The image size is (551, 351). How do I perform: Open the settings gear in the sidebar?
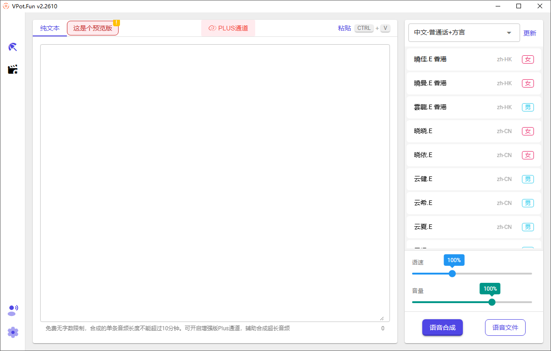tap(12, 332)
